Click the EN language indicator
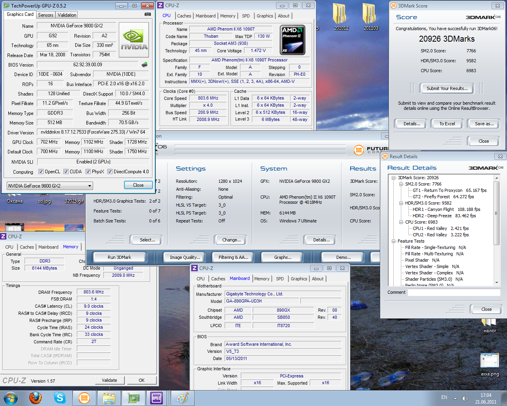Screen dimensions: 507x406 click(444, 397)
